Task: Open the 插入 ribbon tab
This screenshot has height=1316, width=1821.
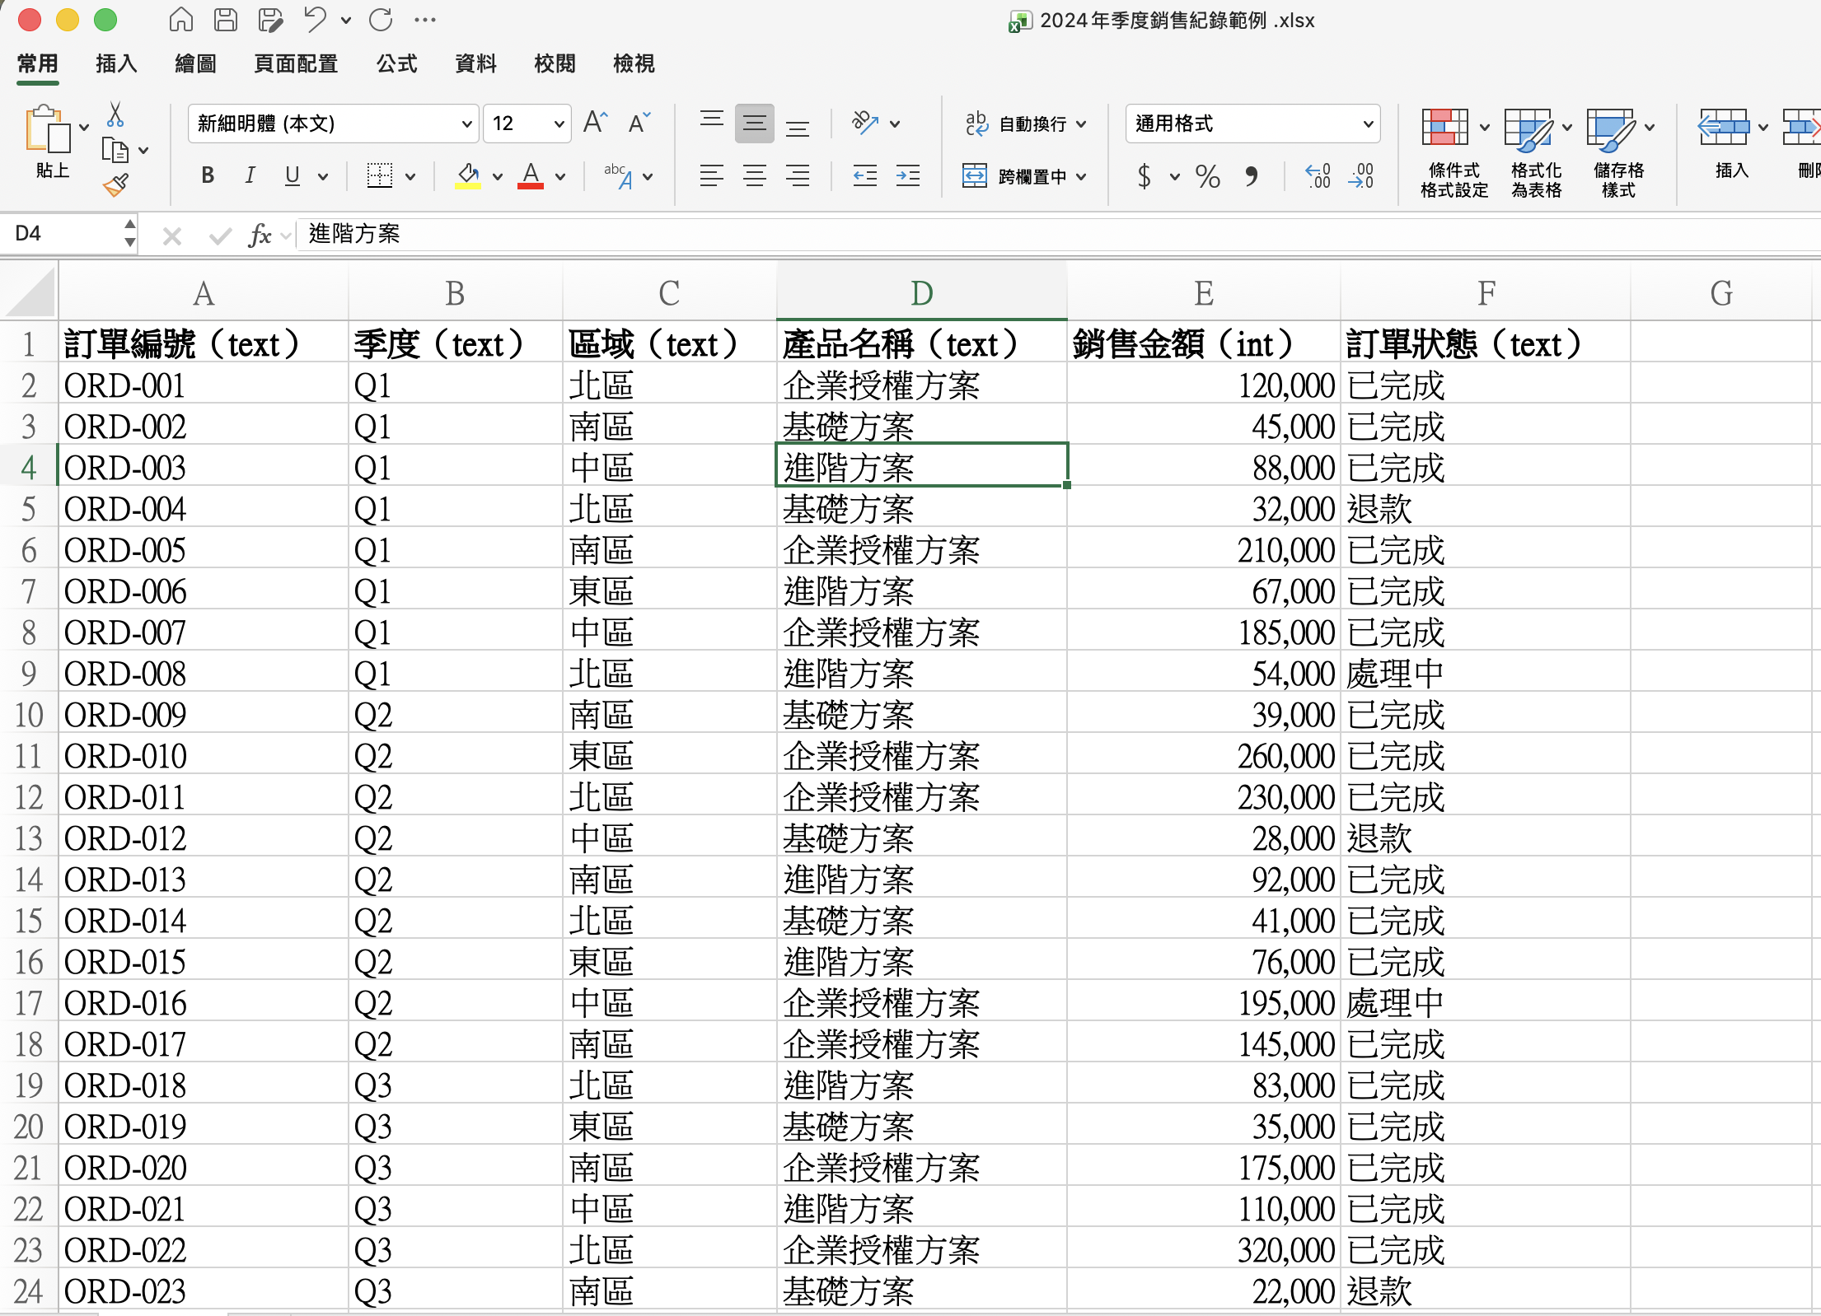Action: (x=116, y=63)
